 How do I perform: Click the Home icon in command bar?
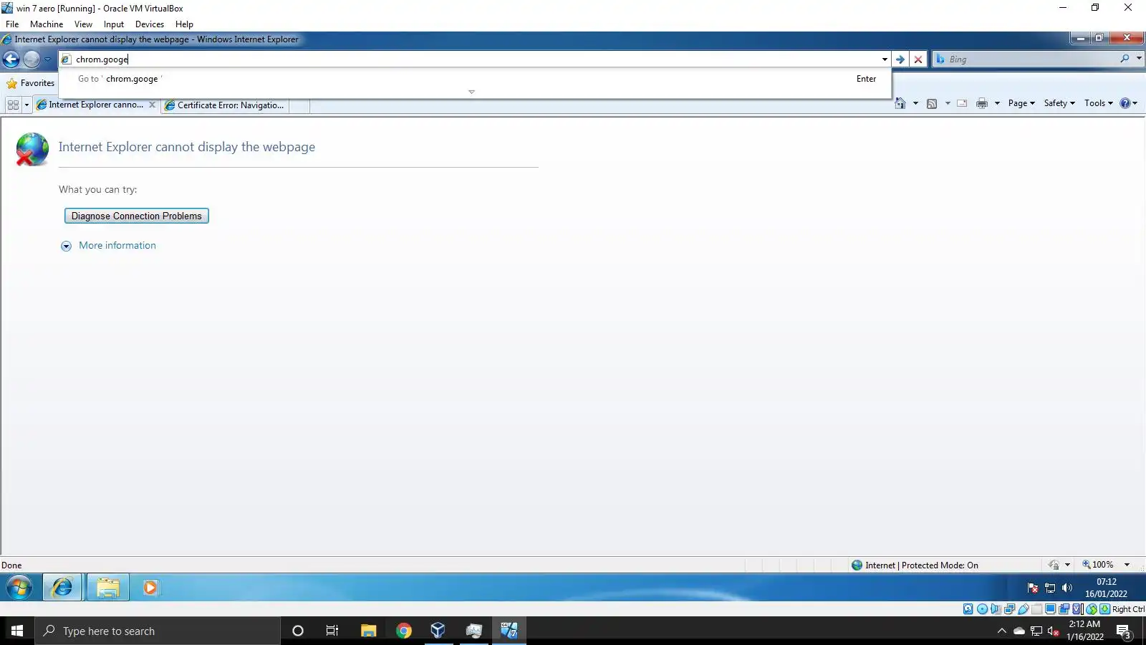900,103
